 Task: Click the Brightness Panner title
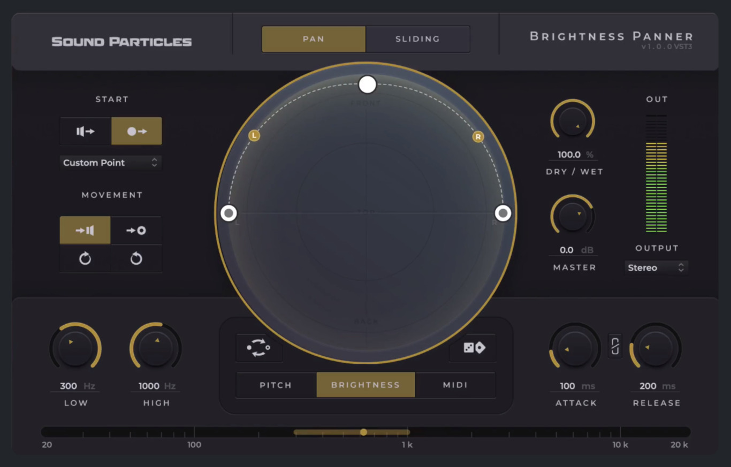pyautogui.click(x=611, y=36)
